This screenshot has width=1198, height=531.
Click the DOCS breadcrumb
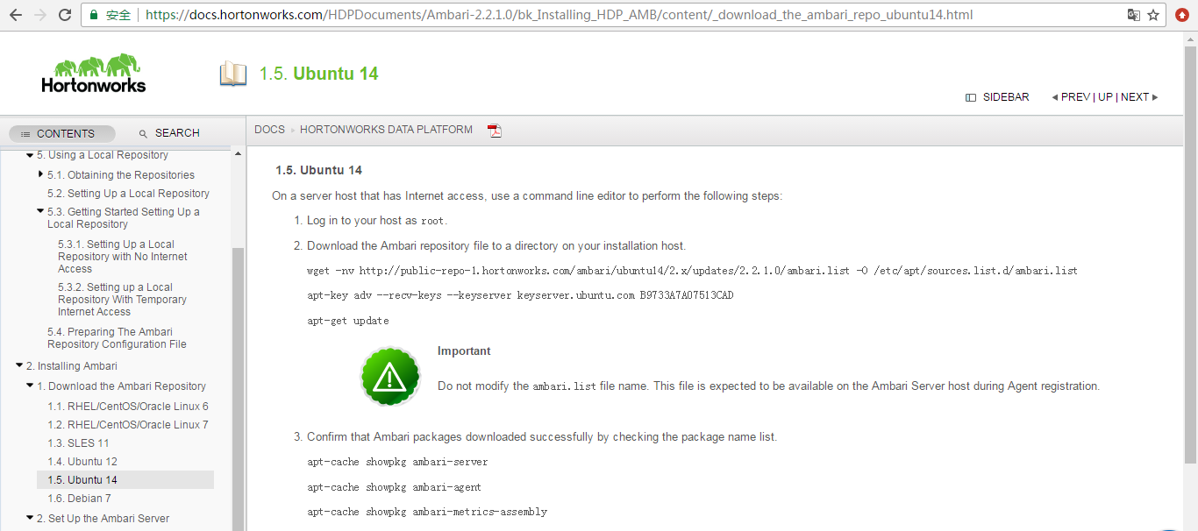pos(269,130)
